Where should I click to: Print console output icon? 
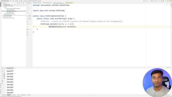click(4, 77)
